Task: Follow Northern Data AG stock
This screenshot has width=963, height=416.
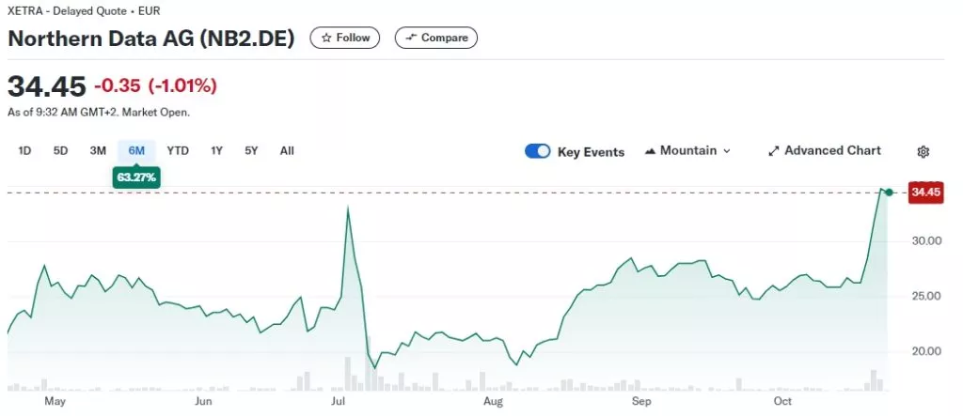Action: pyautogui.click(x=344, y=39)
